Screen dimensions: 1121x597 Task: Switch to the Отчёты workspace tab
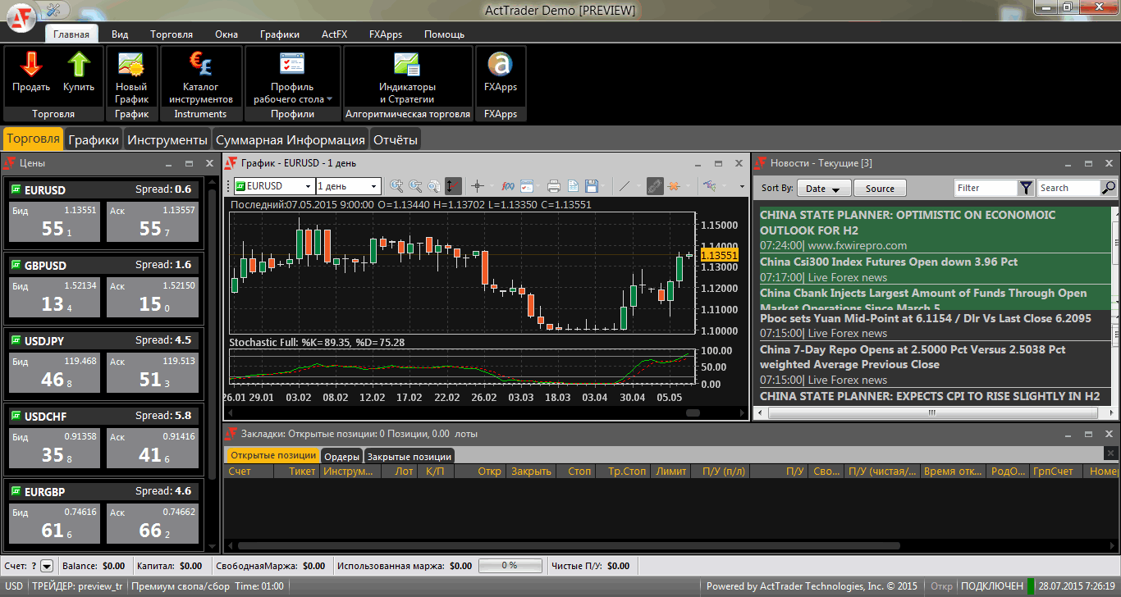point(396,139)
